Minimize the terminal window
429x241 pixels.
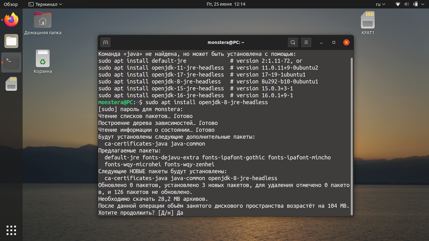pos(321,42)
